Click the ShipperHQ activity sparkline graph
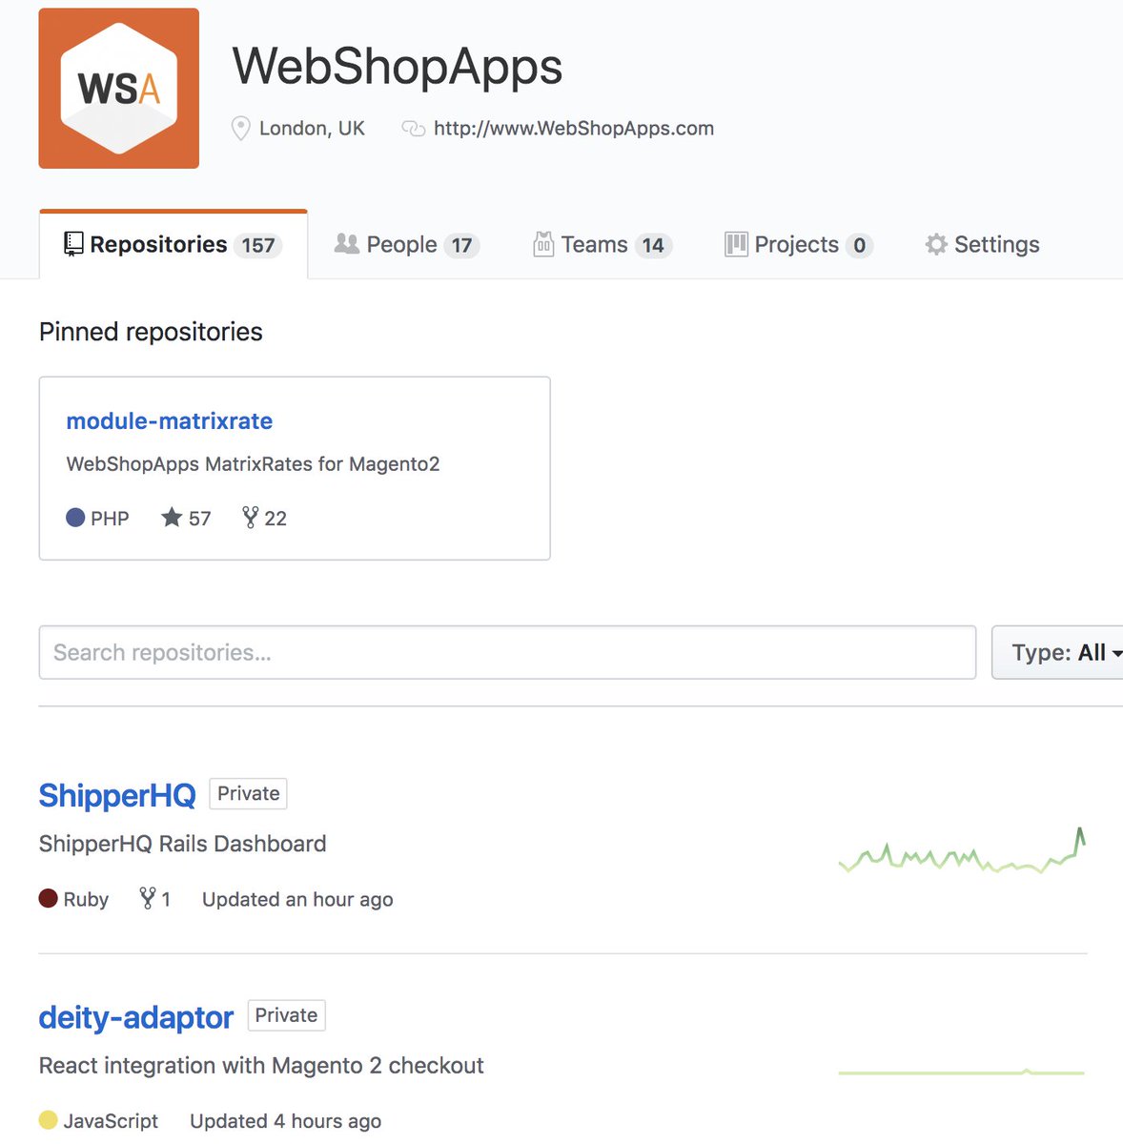Screen dimensions: 1123x1144 tap(962, 852)
